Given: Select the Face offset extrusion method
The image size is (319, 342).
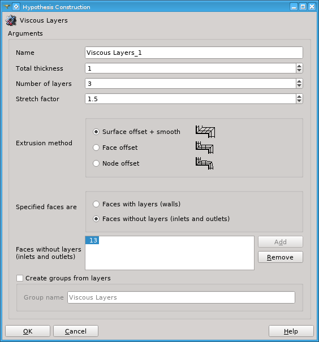Looking at the screenshot, I should click(96, 148).
